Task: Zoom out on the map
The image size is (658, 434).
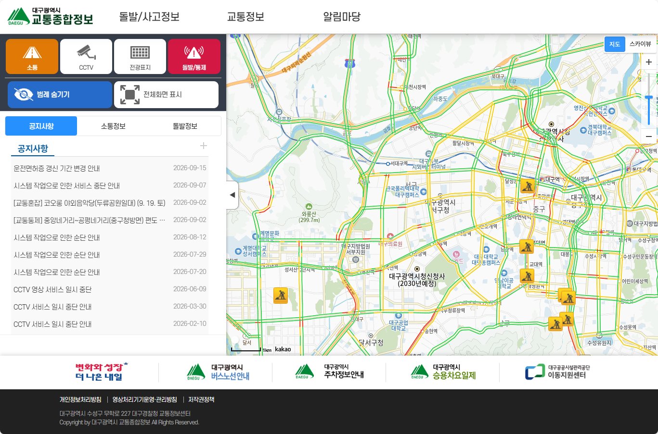Action: pyautogui.click(x=649, y=136)
